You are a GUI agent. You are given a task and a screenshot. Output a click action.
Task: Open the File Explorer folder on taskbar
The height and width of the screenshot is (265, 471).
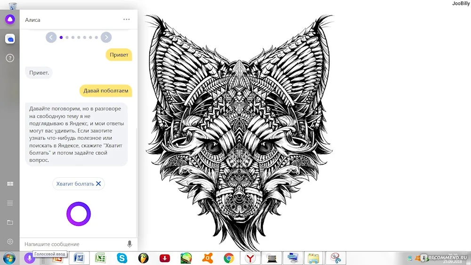coord(313,258)
